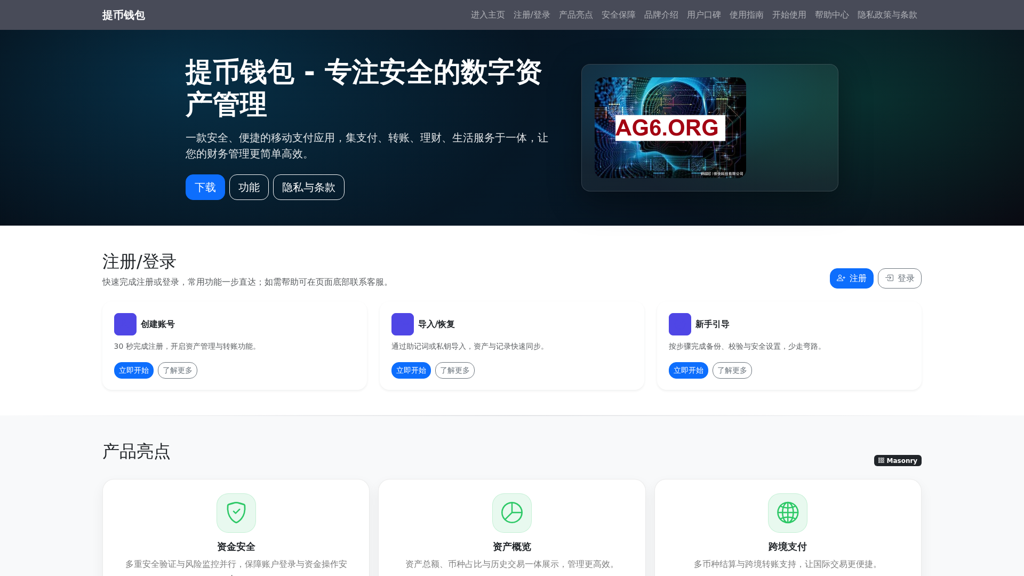Click the 资产概览 pie chart icon

pos(512,513)
